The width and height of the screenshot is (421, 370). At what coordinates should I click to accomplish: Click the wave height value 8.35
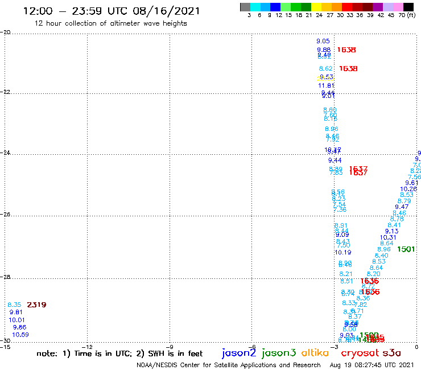pos(14,305)
